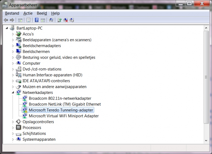Click the Beeldschermen monitor icon
Image resolution: width=212 pixels, height=154 pixels.
18,51
